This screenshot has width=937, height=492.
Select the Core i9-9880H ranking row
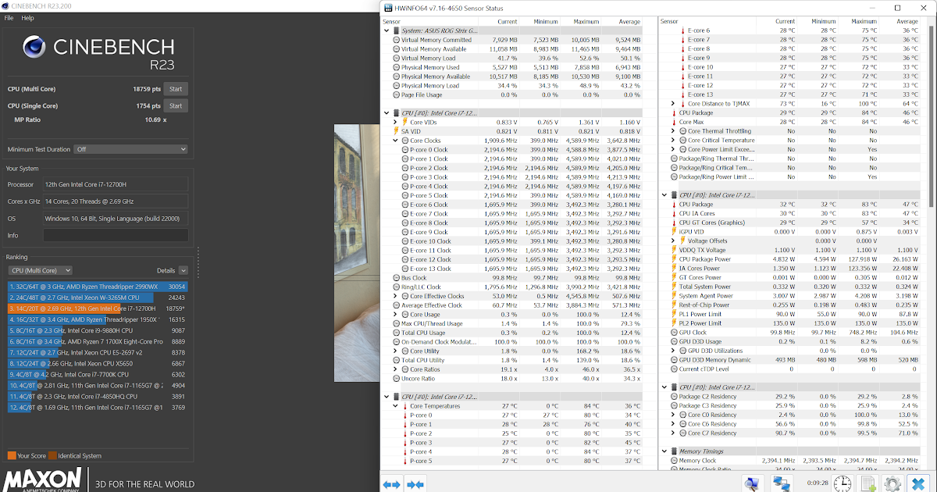pos(98,330)
